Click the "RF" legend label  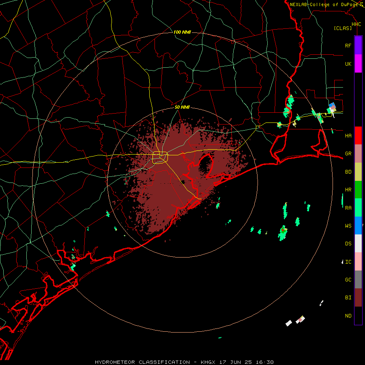[348, 45]
